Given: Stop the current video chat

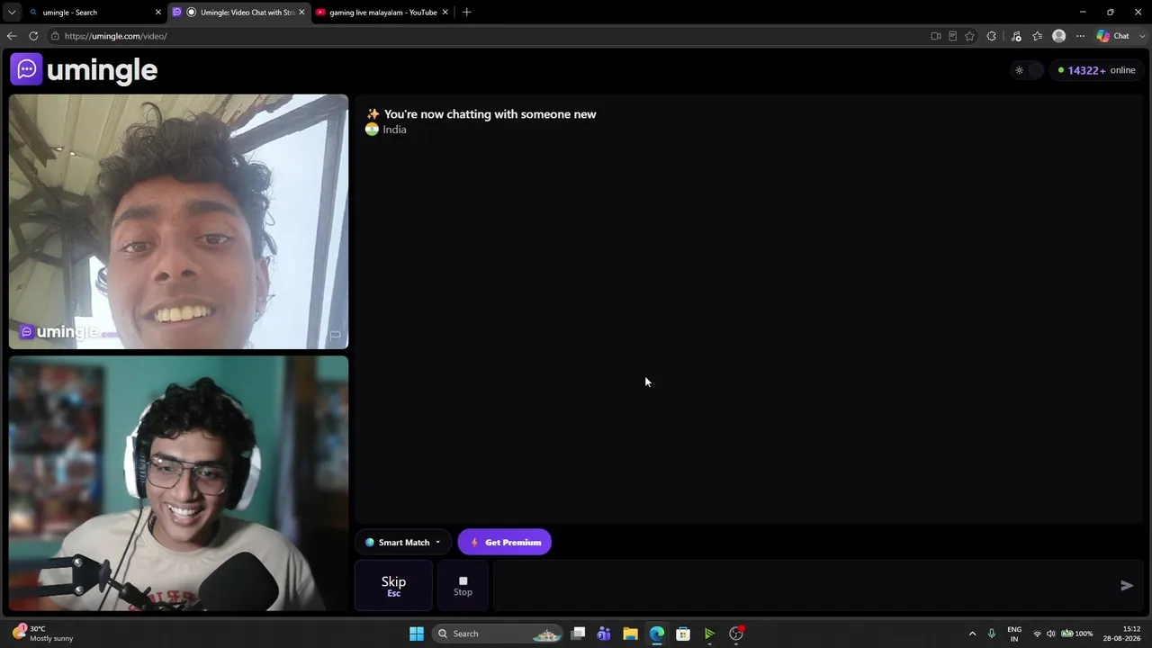Looking at the screenshot, I should pyautogui.click(x=463, y=586).
